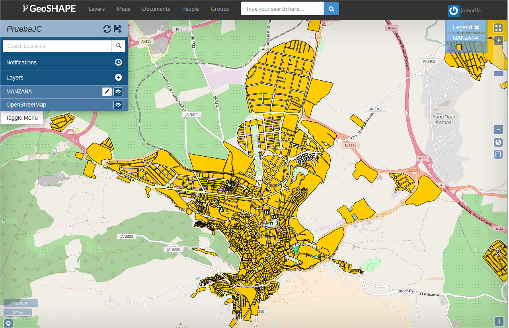509x328 pixels.
Task: Refresh the map with the sync icon
Action: [x=107, y=29]
